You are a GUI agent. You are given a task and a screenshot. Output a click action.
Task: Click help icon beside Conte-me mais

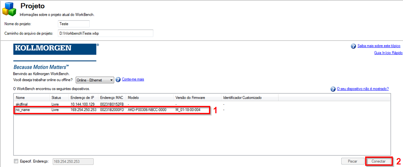click(118, 80)
